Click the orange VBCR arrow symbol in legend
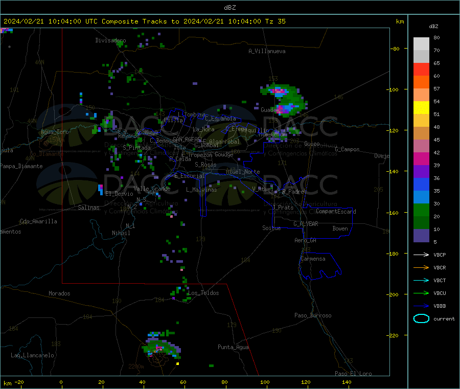 pos(421,267)
